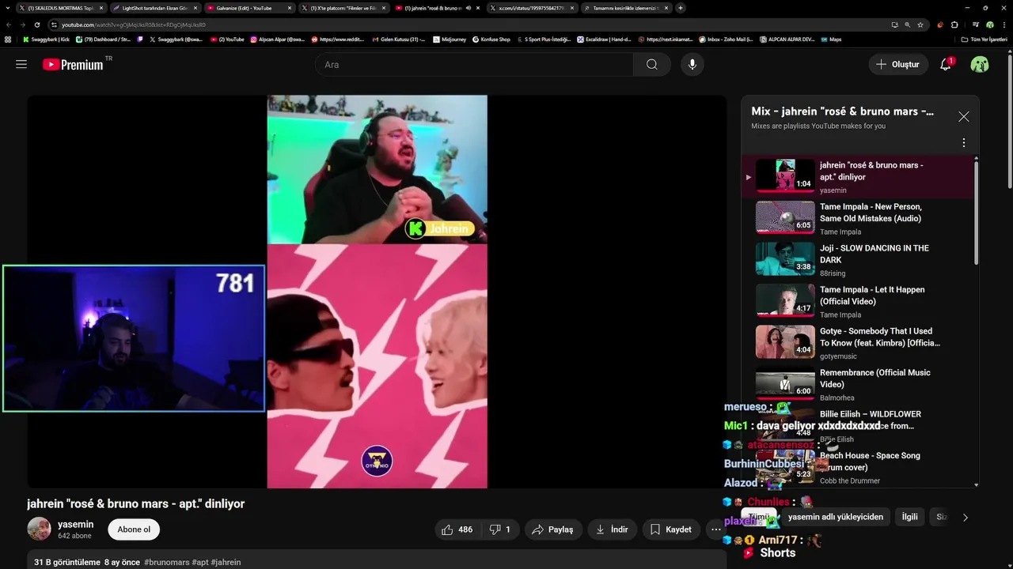Click the video title text

[135, 503]
